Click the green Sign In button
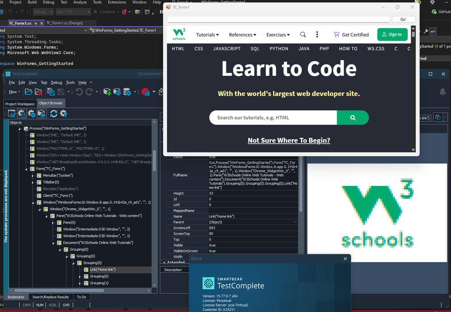 pyautogui.click(x=392, y=34)
